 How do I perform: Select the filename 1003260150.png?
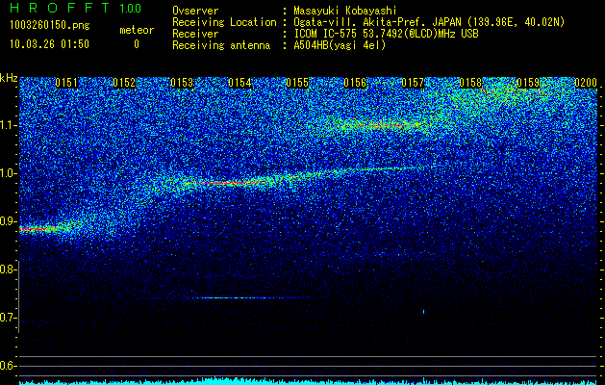click(50, 25)
